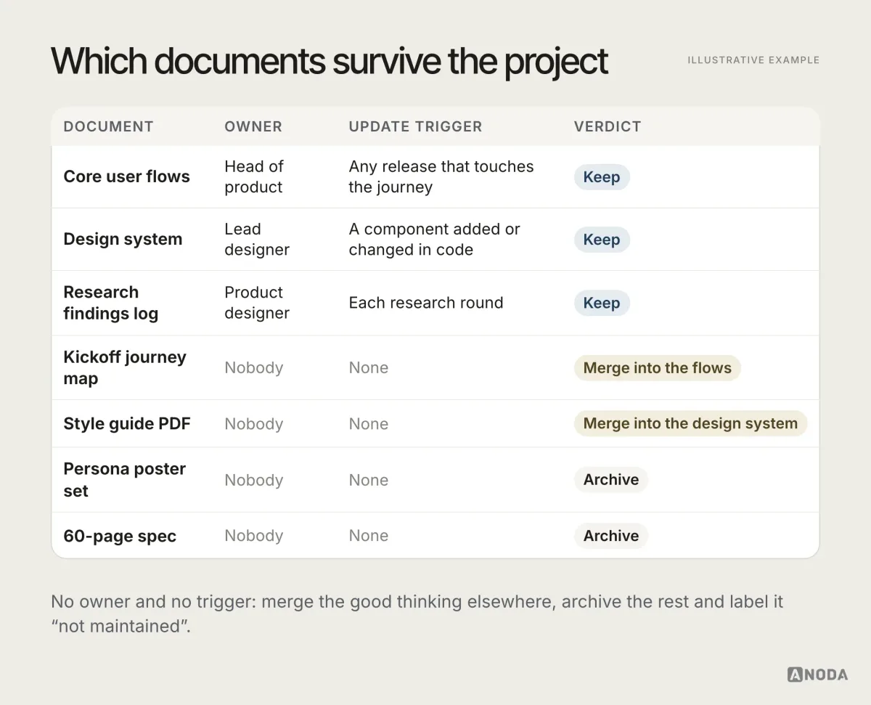Click the Keep badge for Core user flows
The image size is (871, 705).
click(x=602, y=177)
